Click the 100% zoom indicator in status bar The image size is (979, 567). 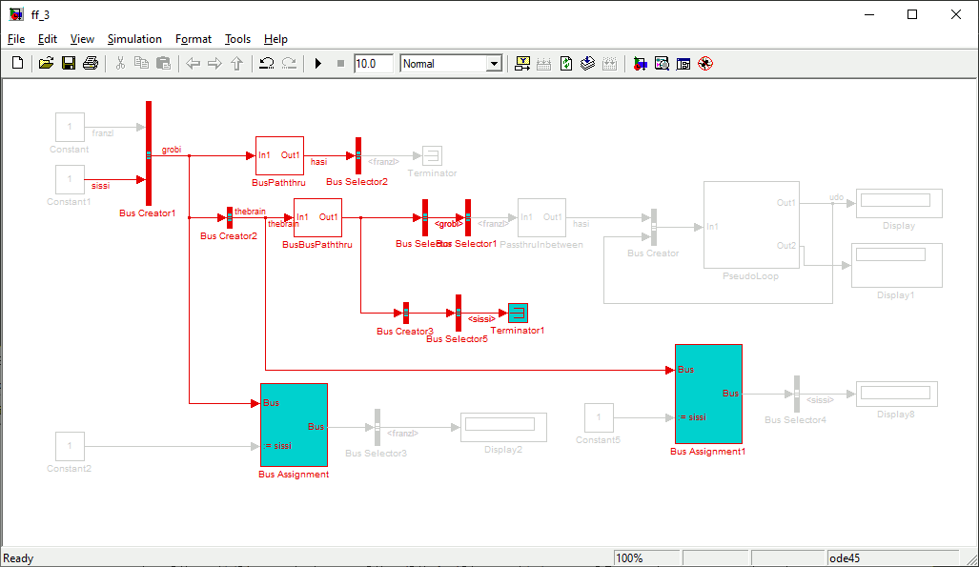pyautogui.click(x=647, y=558)
